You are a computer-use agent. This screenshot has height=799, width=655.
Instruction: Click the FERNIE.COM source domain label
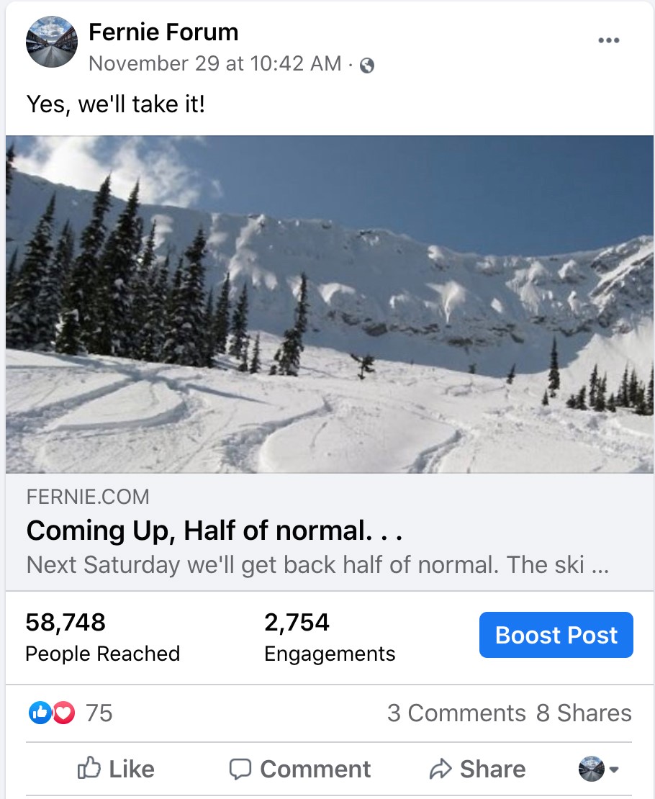pos(88,497)
